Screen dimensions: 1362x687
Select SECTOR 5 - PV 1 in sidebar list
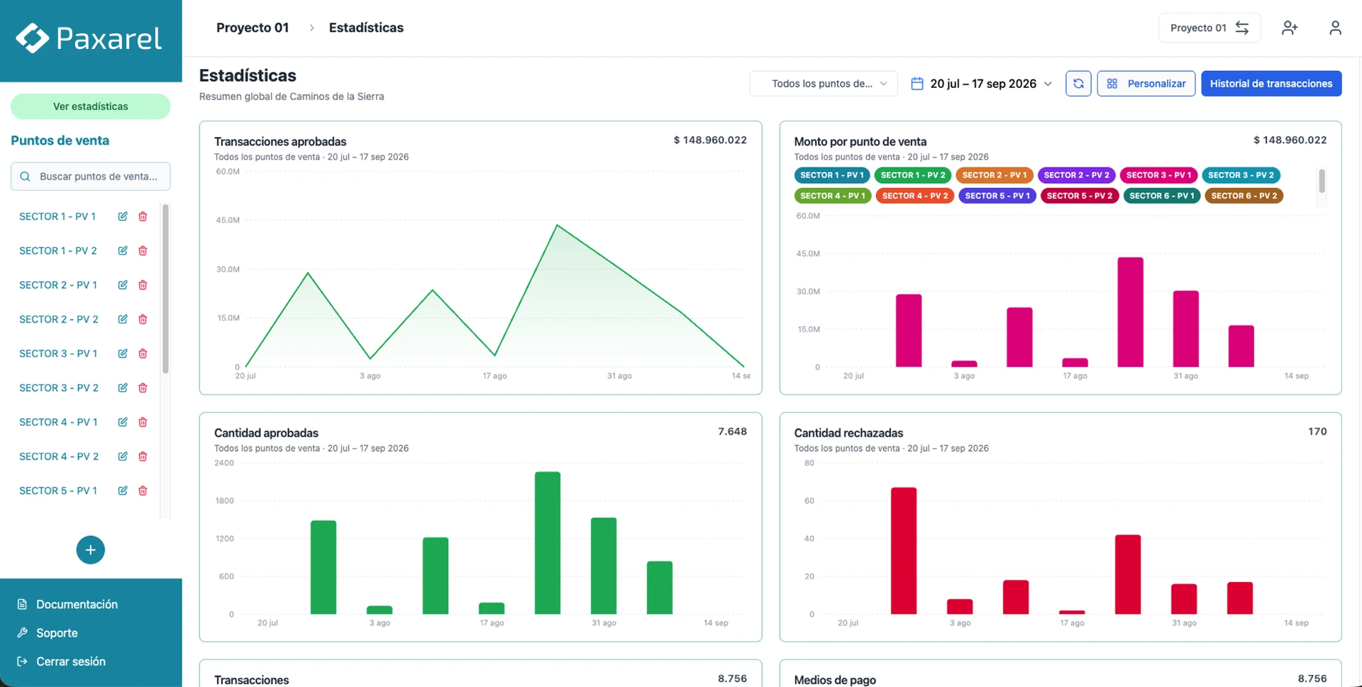click(58, 490)
